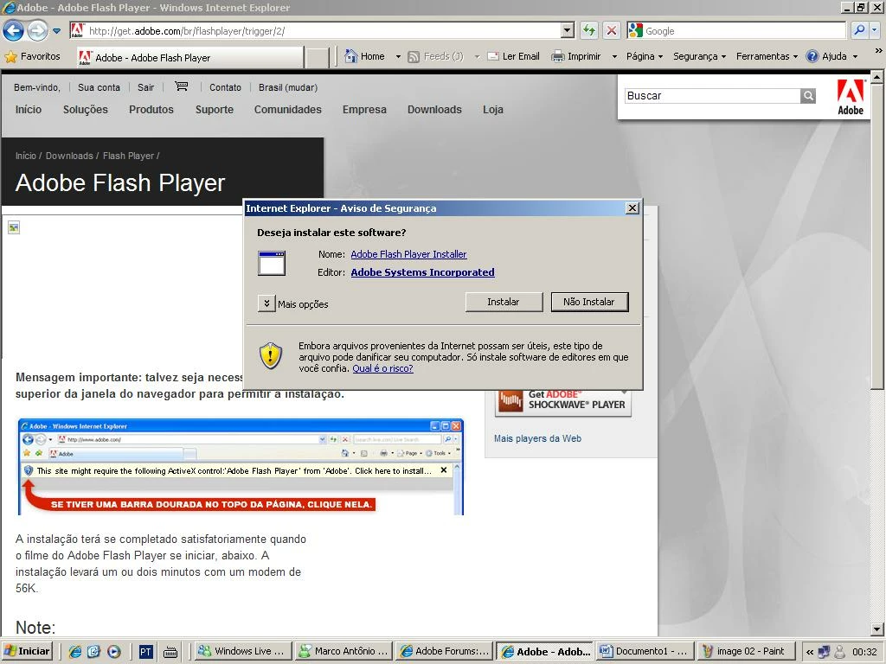The width and height of the screenshot is (886, 664).
Task: Click the Não Instalar button
Action: click(x=588, y=302)
